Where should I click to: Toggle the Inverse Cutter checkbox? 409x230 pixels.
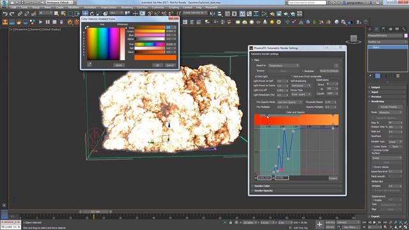pyautogui.click(x=372, y=150)
